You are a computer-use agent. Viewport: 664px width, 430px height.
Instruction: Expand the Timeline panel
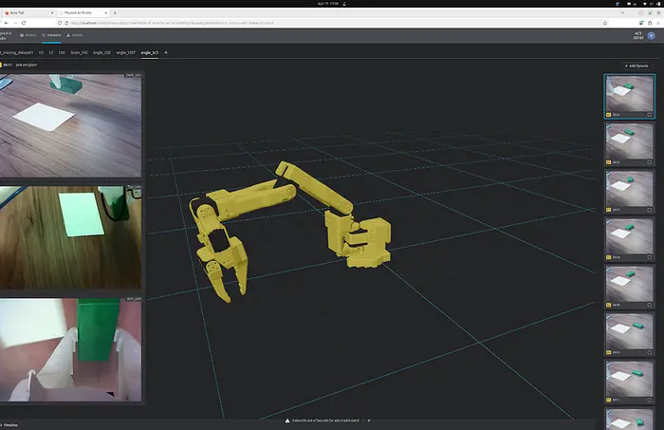pos(9,425)
